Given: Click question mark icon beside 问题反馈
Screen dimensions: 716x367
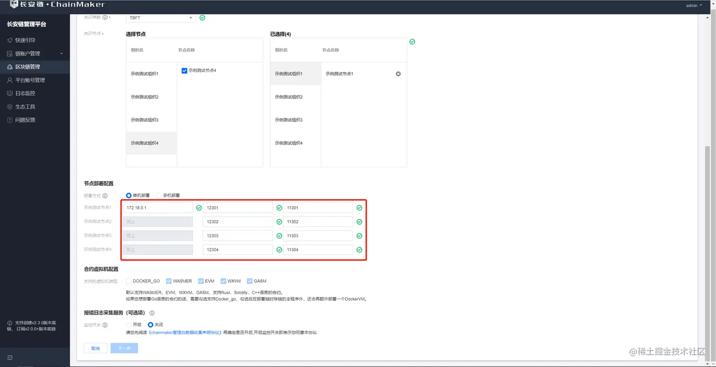Looking at the screenshot, I should coord(10,120).
